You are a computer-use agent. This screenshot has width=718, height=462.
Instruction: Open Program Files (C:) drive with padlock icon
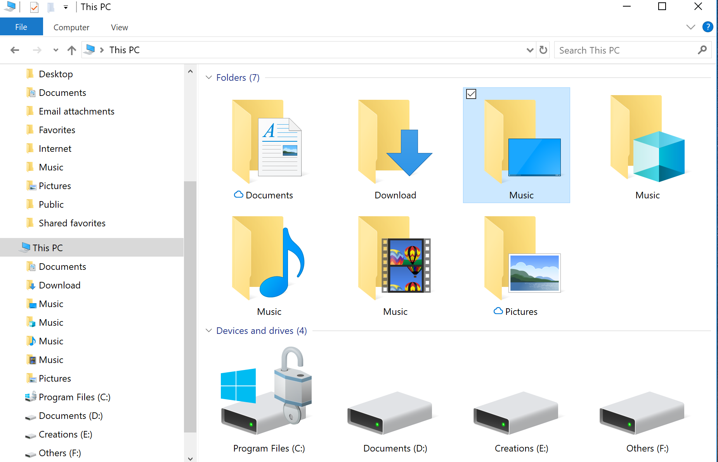(268, 396)
